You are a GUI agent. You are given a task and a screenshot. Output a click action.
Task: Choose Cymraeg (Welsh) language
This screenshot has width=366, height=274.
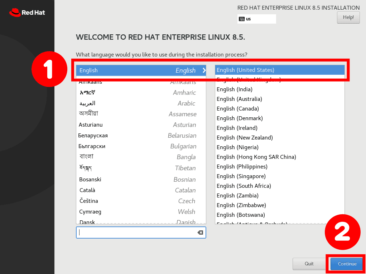tap(141, 212)
